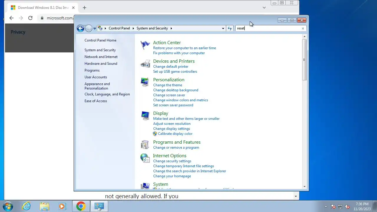Viewport: 377px width, 212px height.
Task: Refresh the Control Panel address bar
Action: click(x=230, y=28)
